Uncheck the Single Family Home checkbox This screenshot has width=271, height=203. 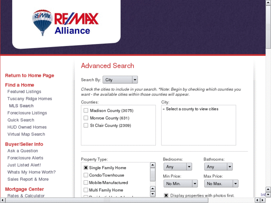tap(86, 168)
